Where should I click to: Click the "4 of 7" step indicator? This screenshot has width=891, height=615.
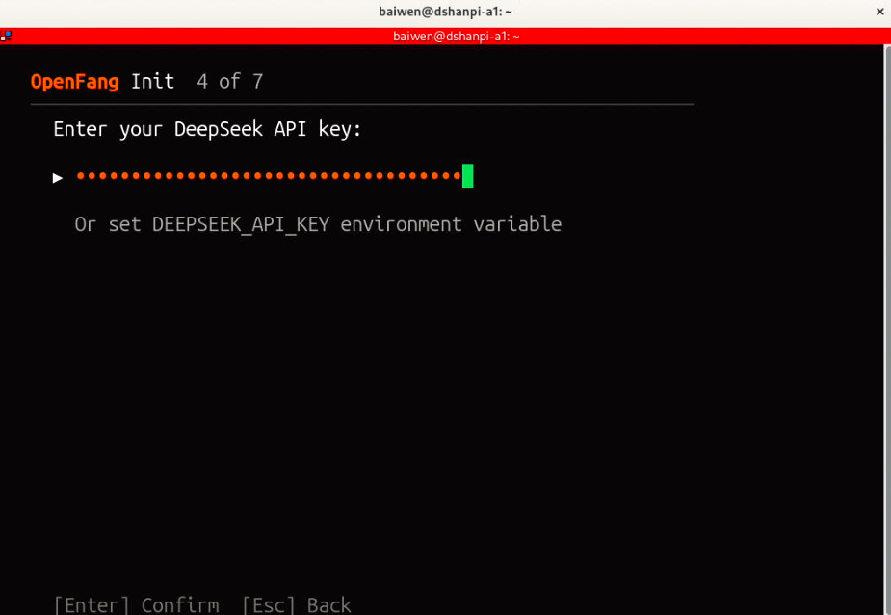[229, 82]
